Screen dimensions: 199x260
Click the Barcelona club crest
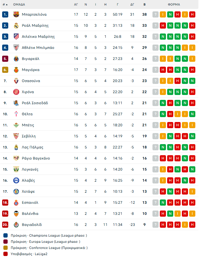(16, 14)
